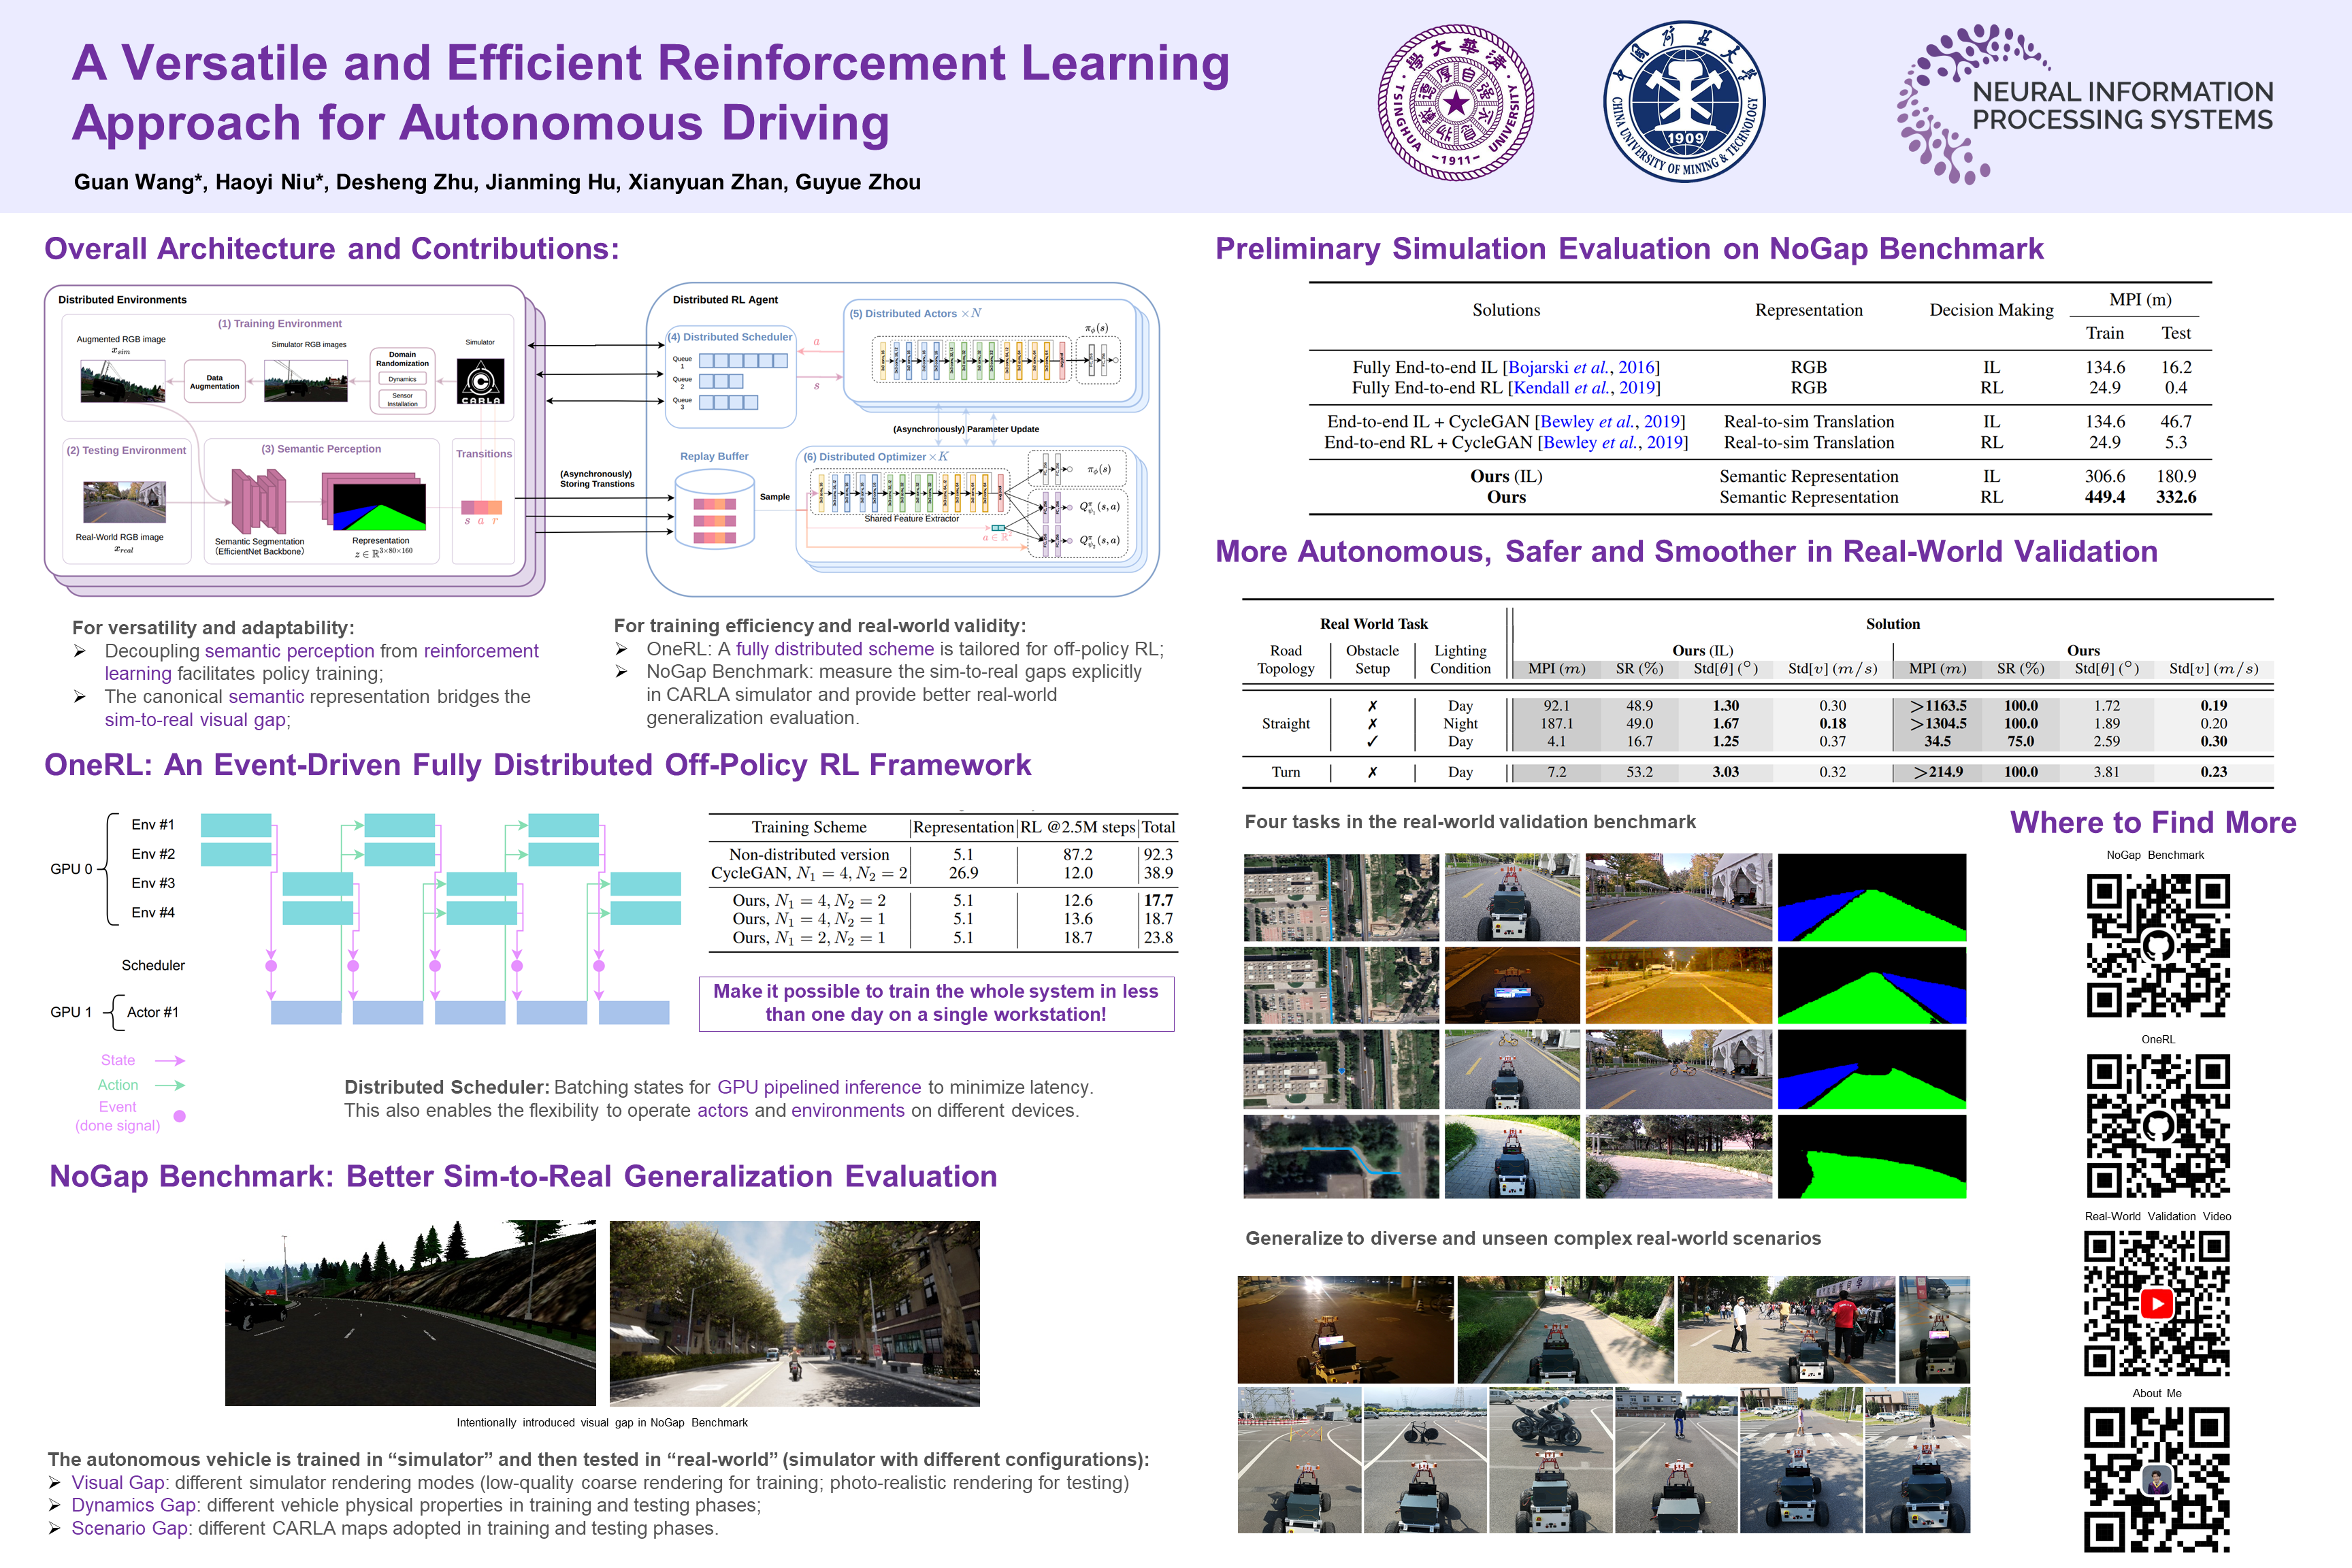This screenshot has width=2352, height=1568.
Task: Click the Data Augmentation box
Action: pos(214,382)
